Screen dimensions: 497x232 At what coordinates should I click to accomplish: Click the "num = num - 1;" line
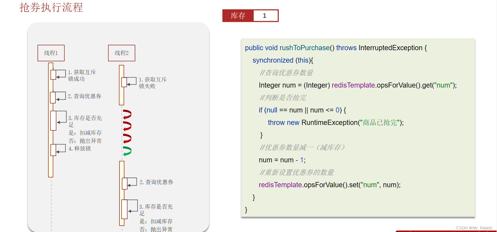(x=282, y=160)
